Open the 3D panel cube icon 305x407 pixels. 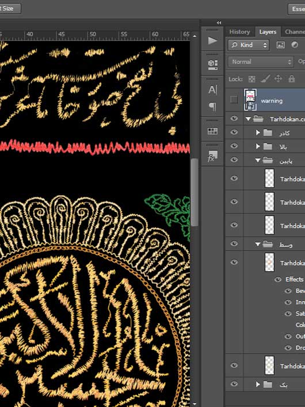click(212, 64)
